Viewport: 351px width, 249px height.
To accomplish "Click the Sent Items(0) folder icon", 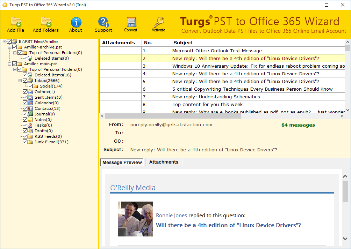I will pos(30,97).
